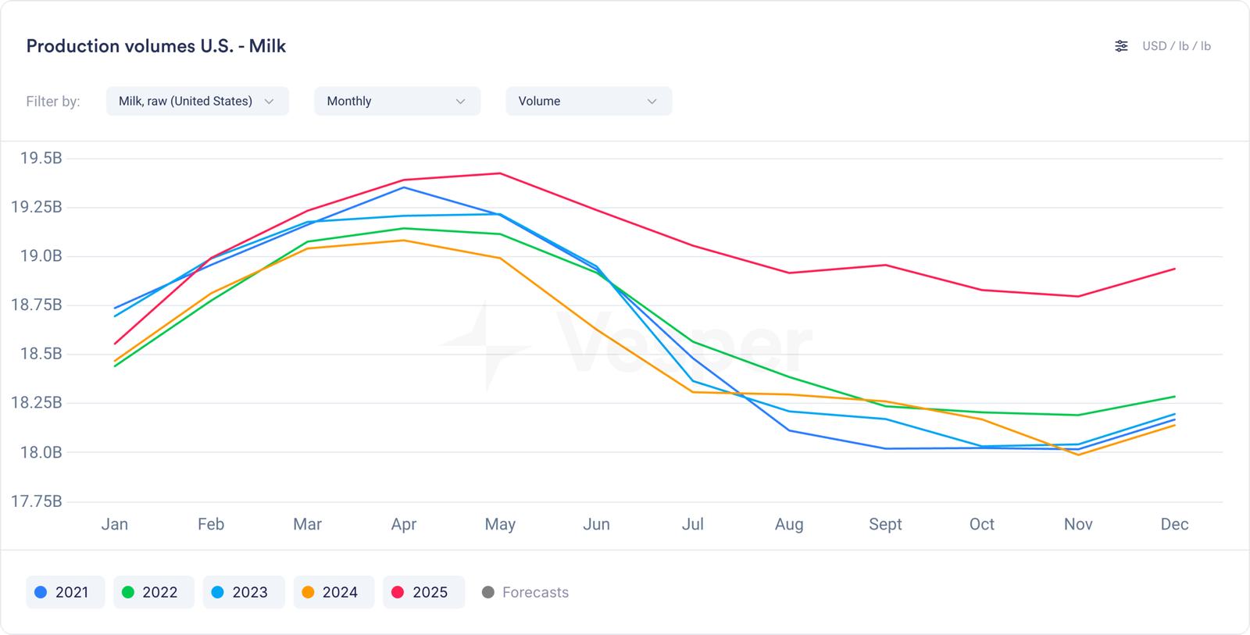Toggle the 2023 legend chip
Image resolution: width=1250 pixels, height=635 pixels.
point(243,592)
